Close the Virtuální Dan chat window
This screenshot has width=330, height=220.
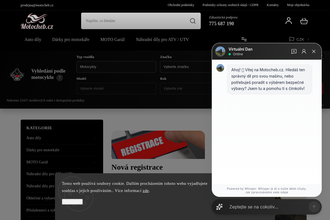point(314,51)
